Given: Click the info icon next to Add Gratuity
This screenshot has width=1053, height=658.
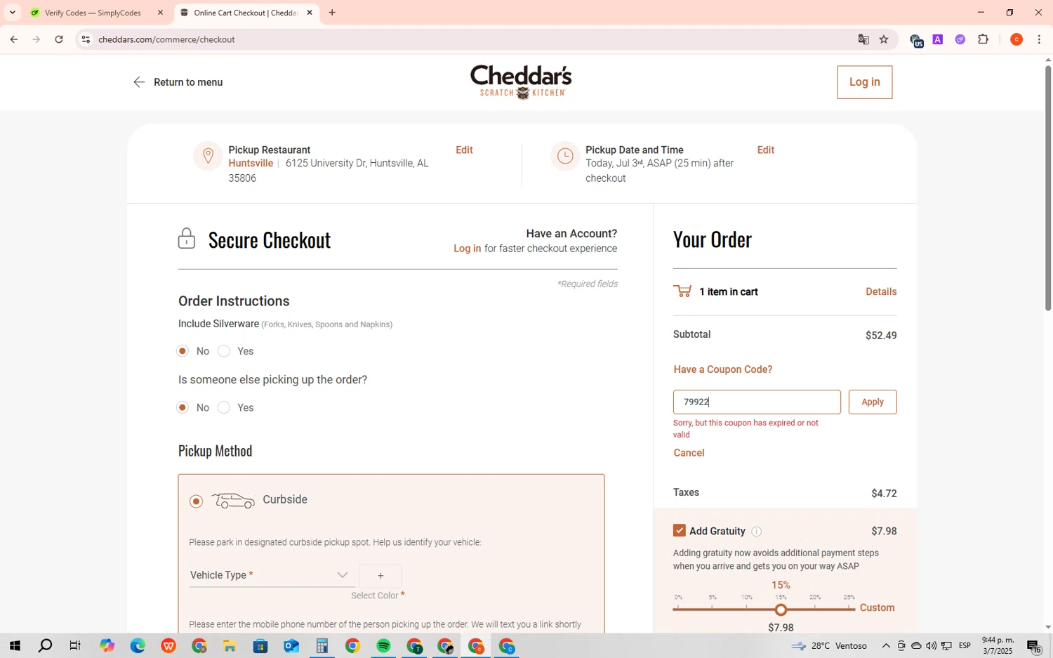Looking at the screenshot, I should click(x=756, y=532).
